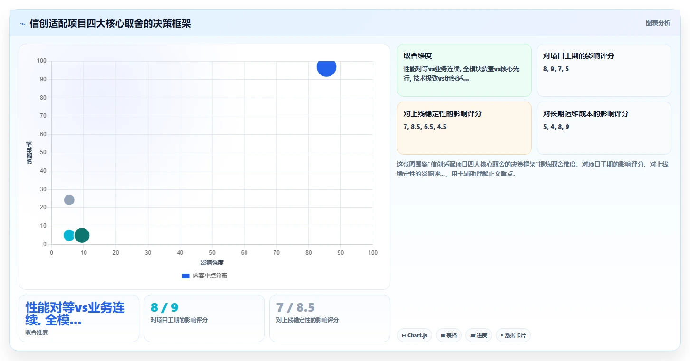Click the 对项目工期的影响评分 caption under 8 / 9
Image resolution: width=690 pixels, height=361 pixels.
179,320
